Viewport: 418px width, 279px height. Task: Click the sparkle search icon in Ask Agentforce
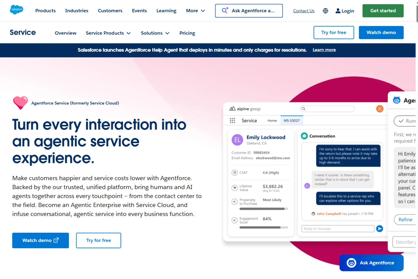[225, 10]
